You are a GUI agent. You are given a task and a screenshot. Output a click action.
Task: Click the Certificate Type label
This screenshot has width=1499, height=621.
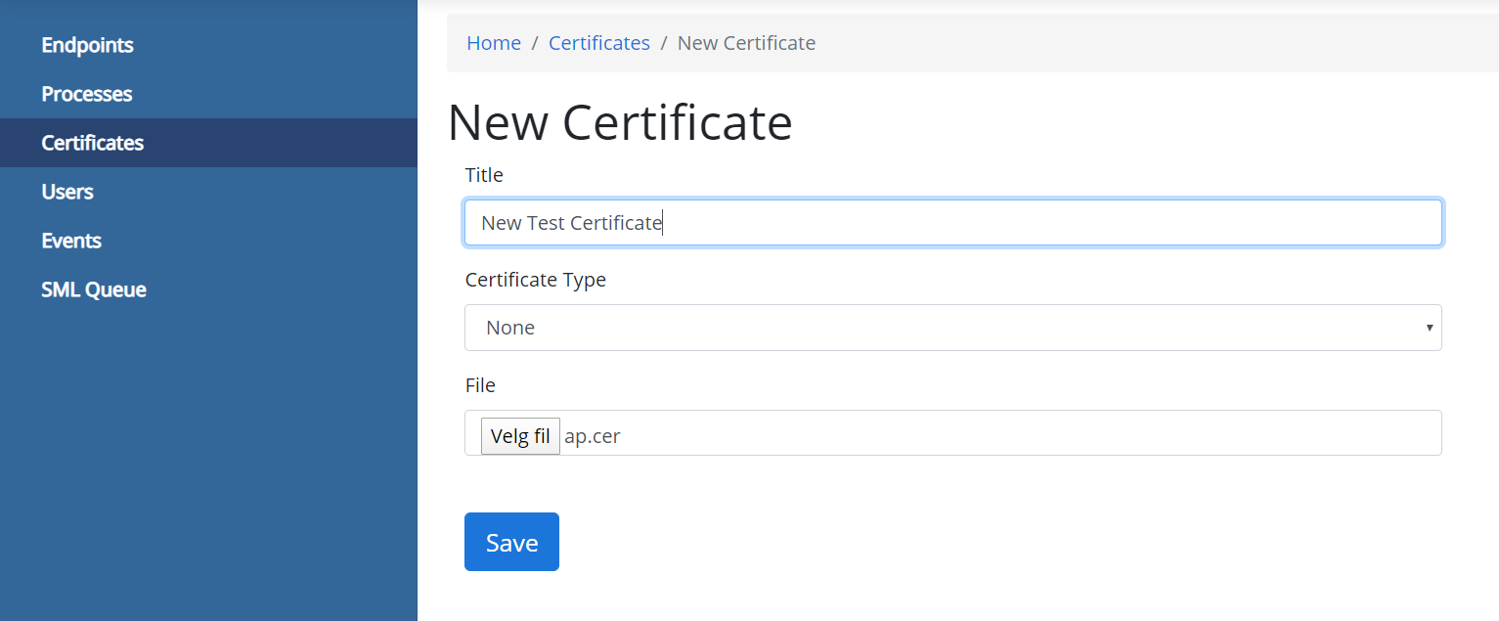(x=536, y=280)
